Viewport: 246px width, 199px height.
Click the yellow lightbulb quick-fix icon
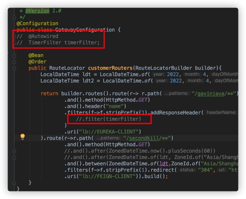point(23,137)
